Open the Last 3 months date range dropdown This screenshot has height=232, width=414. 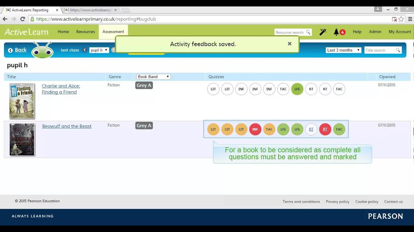point(343,50)
